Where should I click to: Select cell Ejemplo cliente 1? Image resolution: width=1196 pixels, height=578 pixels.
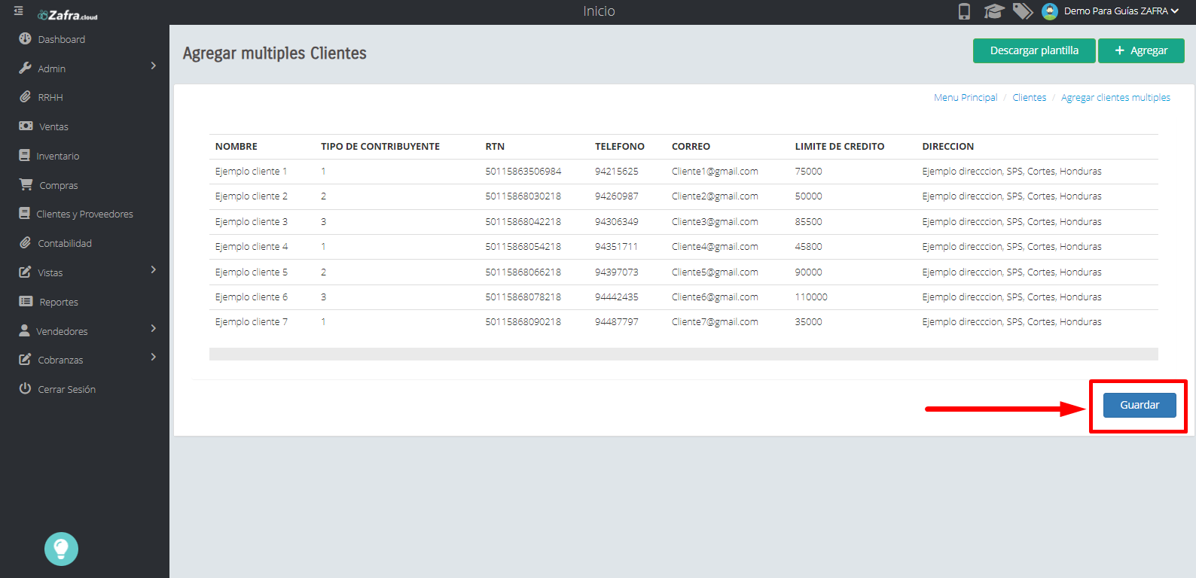(251, 172)
